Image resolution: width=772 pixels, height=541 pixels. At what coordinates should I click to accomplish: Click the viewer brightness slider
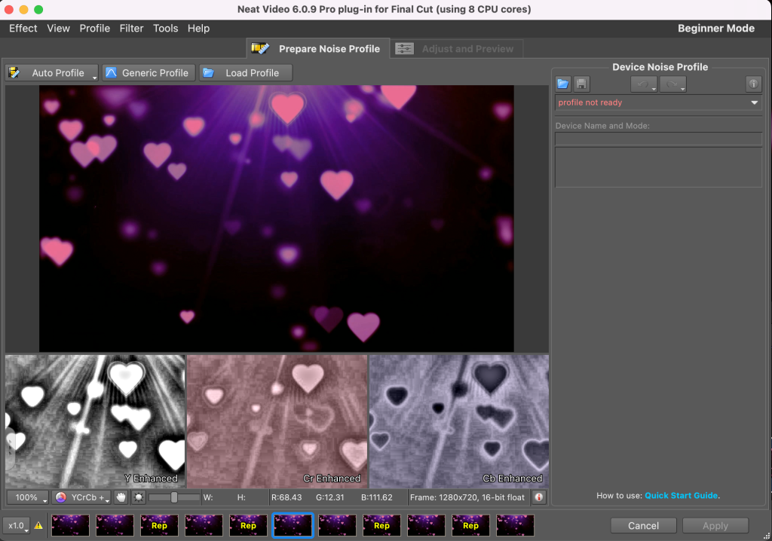[174, 497]
